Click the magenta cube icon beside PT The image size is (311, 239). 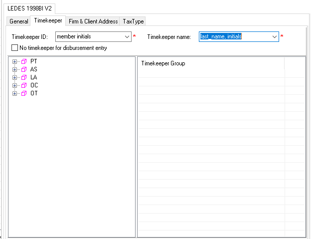(x=24, y=61)
